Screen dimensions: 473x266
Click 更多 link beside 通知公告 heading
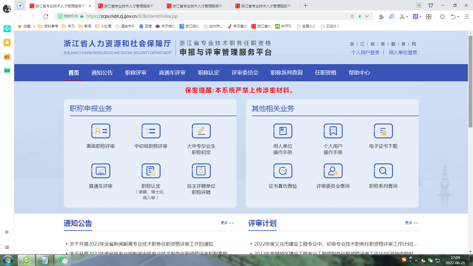click(x=227, y=223)
